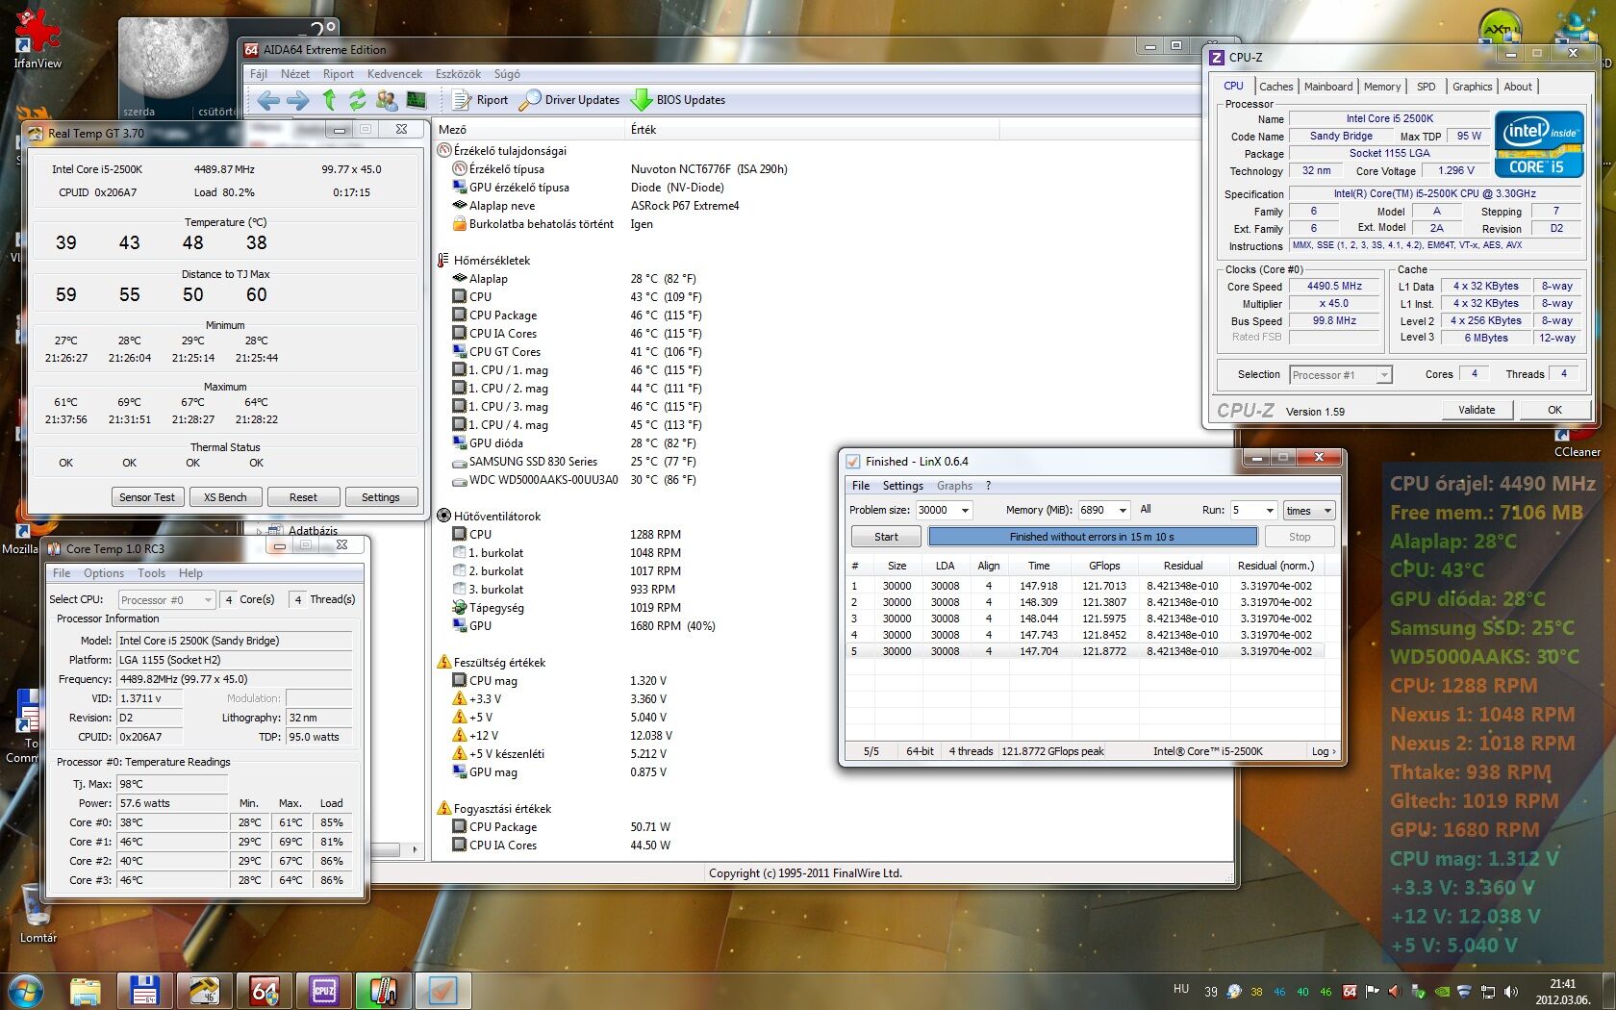Click the AIDA64 green refresh icon
1616x1010 pixels.
tap(358, 100)
